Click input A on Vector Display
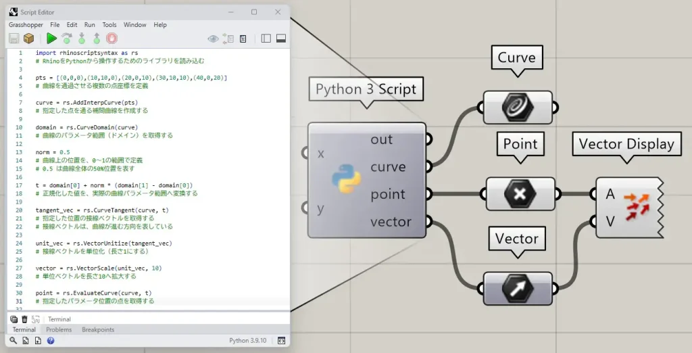The image size is (692, 353). [610, 194]
